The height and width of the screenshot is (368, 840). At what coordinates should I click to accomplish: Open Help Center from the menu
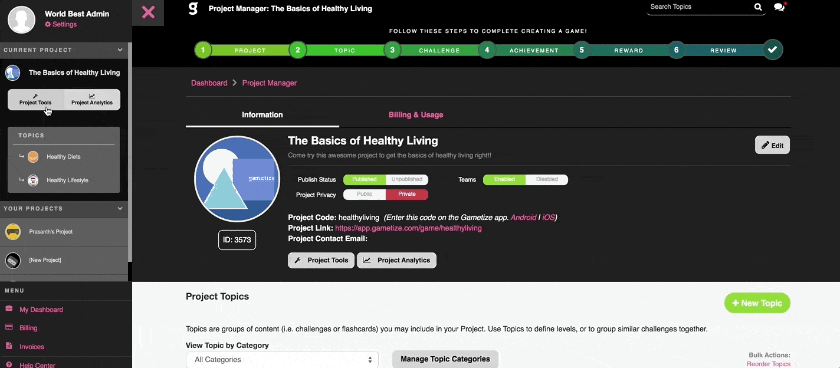click(x=37, y=365)
